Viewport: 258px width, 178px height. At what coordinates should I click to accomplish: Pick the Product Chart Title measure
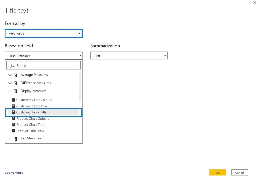30,125
